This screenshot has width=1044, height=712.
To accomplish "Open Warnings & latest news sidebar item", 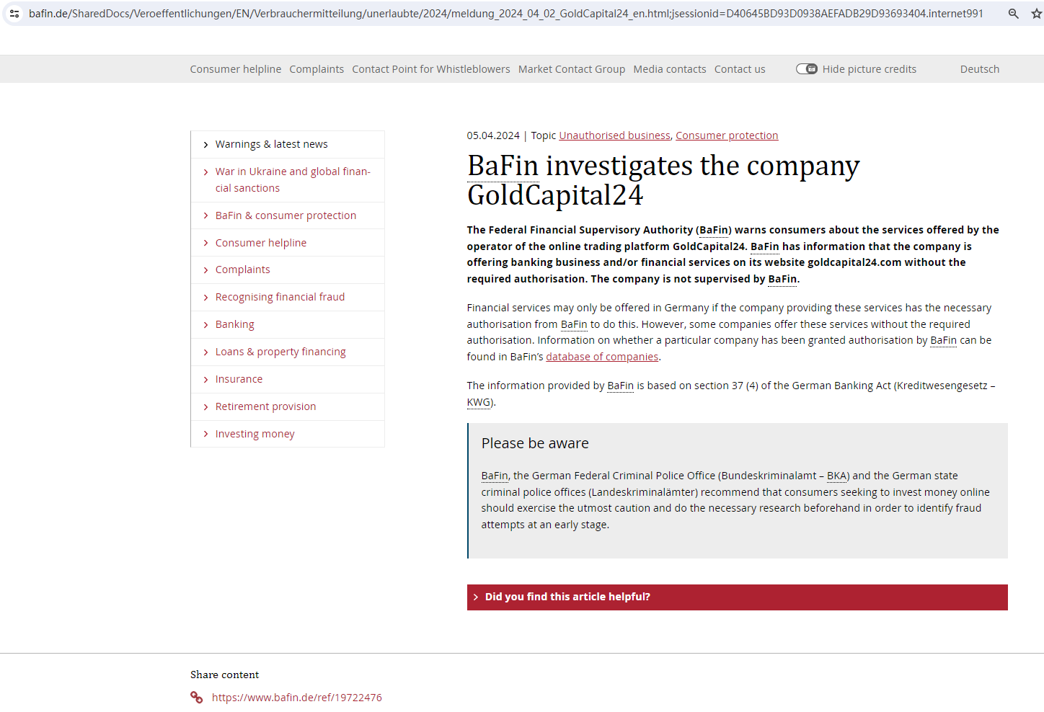I will [x=272, y=144].
